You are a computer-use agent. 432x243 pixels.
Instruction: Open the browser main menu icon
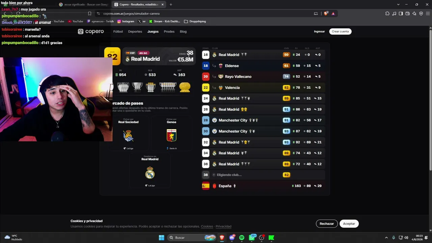[428, 13]
